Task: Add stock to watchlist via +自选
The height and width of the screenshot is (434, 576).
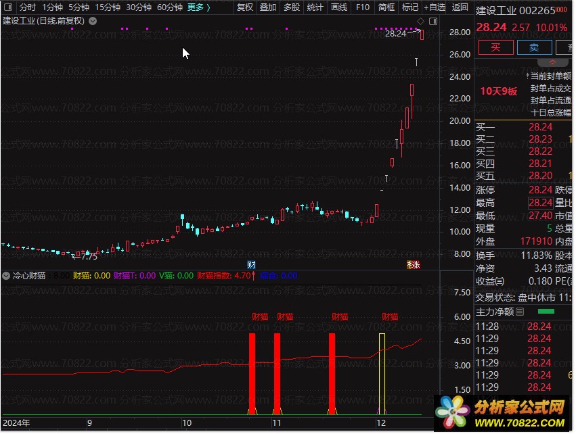Action: click(x=435, y=7)
